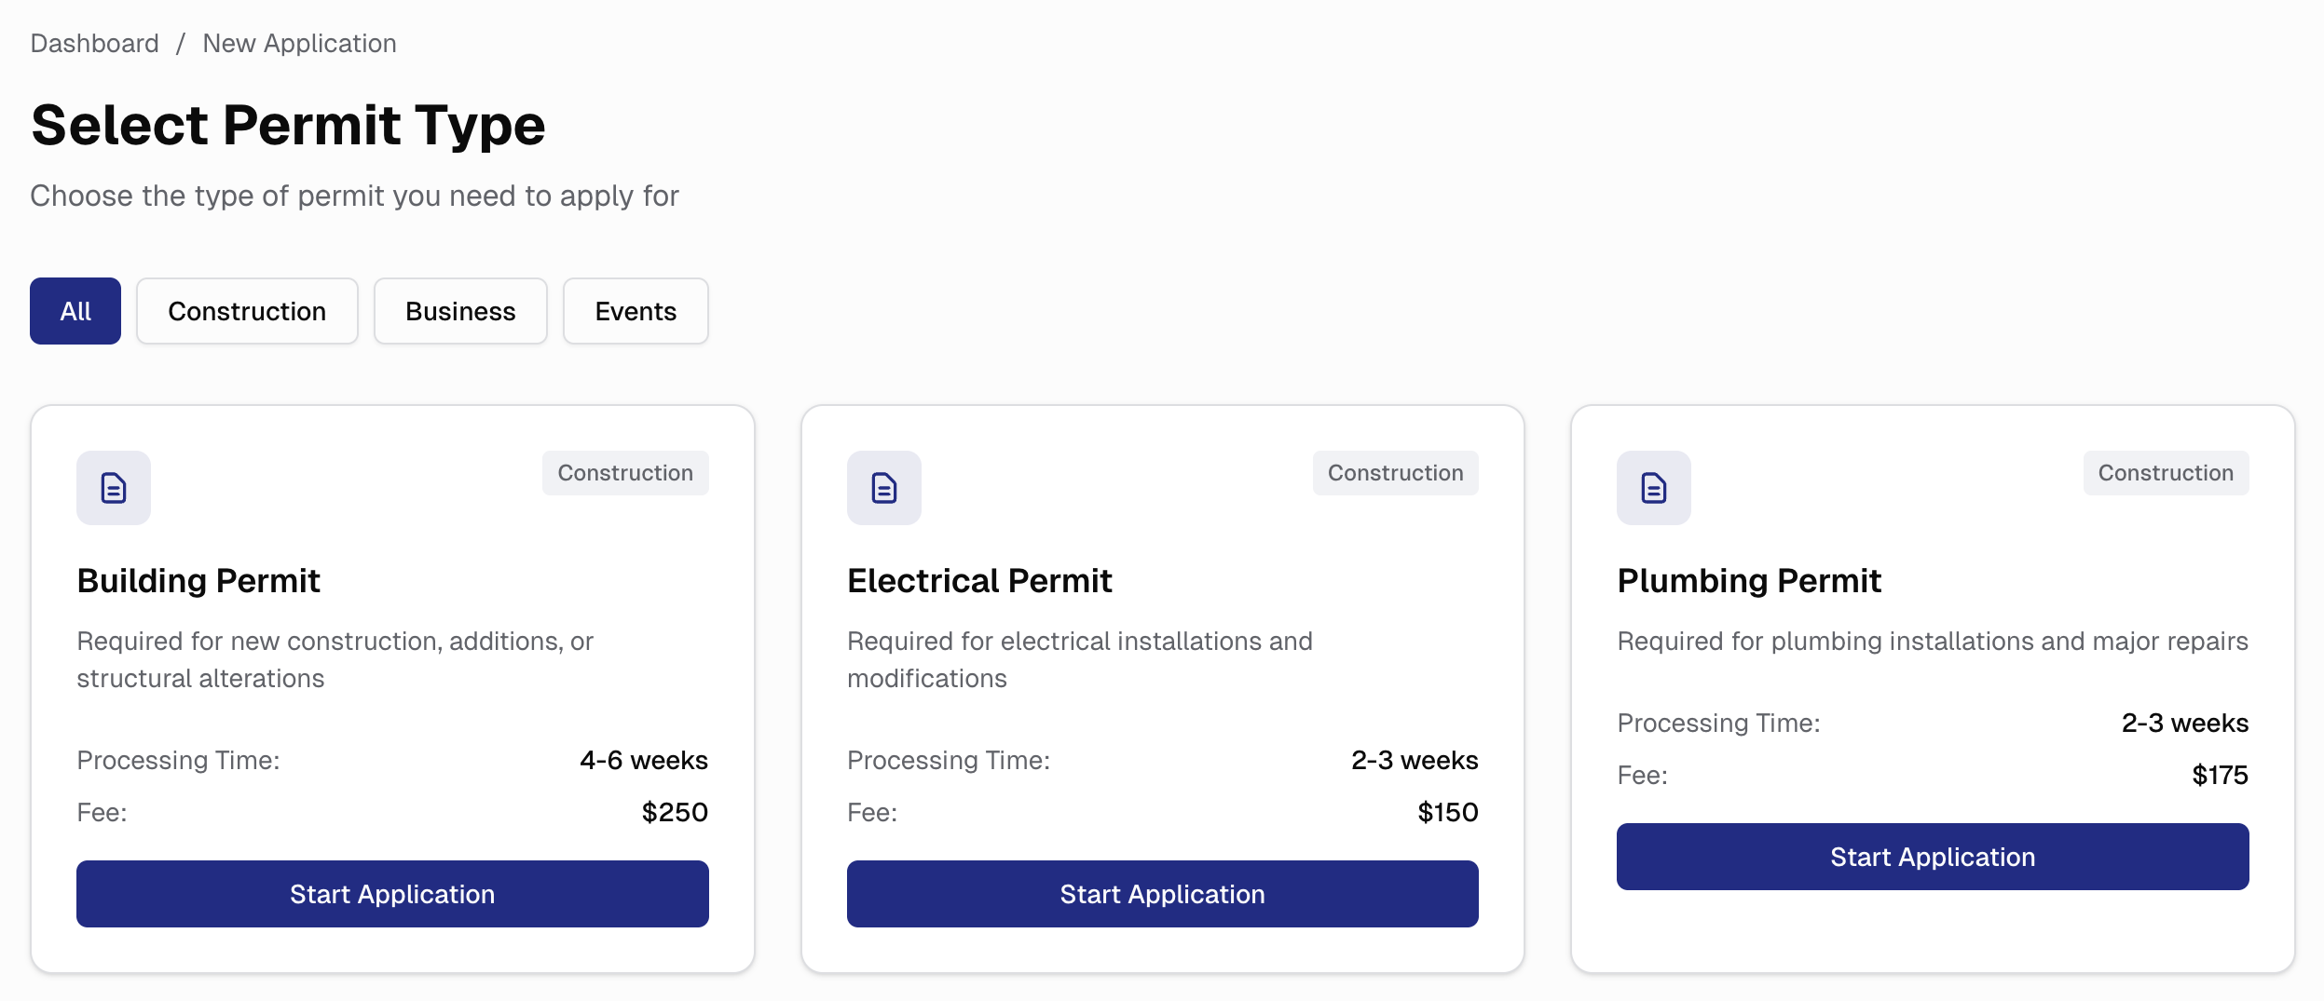Image resolution: width=2324 pixels, height=1001 pixels.
Task: Activate the Events filter
Action: coord(636,311)
